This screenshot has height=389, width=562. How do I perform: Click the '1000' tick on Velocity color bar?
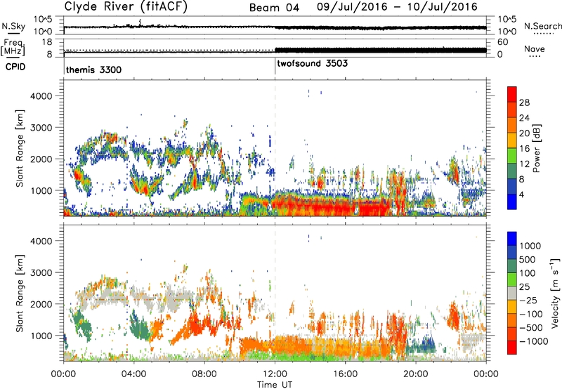[x=530, y=246]
